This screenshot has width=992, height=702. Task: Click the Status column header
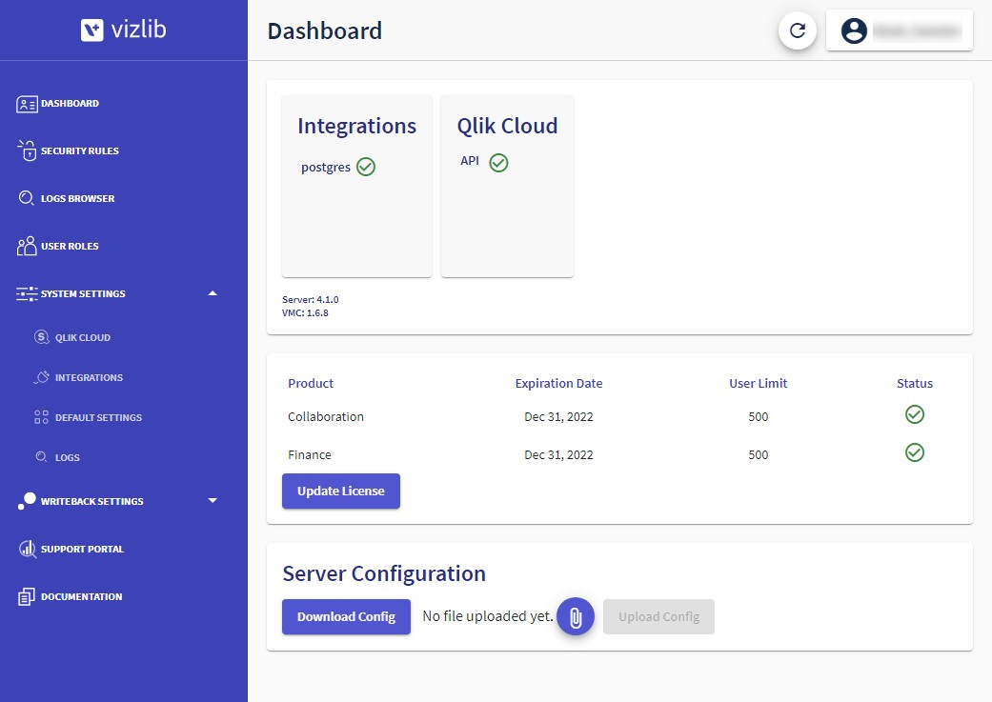(x=914, y=383)
